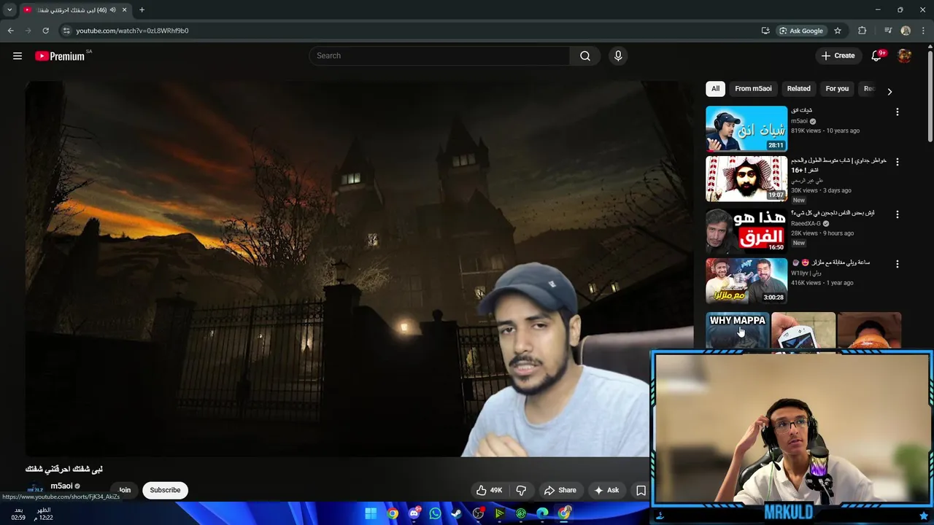The height and width of the screenshot is (525, 934).
Task: Reload the page
Action: [x=46, y=31]
